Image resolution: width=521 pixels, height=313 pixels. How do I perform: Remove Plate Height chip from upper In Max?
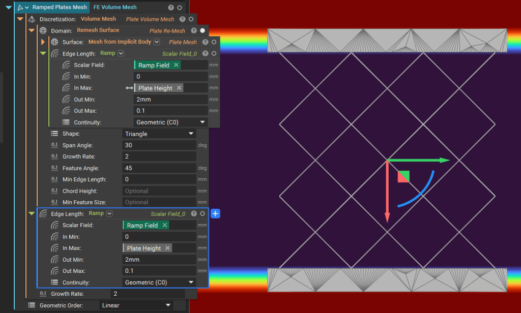[x=179, y=88]
